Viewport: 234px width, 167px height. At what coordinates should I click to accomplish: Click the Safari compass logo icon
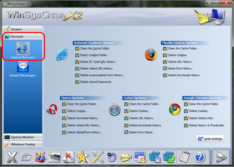(114, 109)
